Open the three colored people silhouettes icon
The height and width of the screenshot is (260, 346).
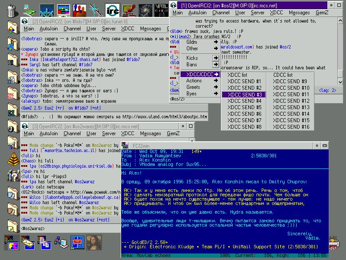click(79, 10)
